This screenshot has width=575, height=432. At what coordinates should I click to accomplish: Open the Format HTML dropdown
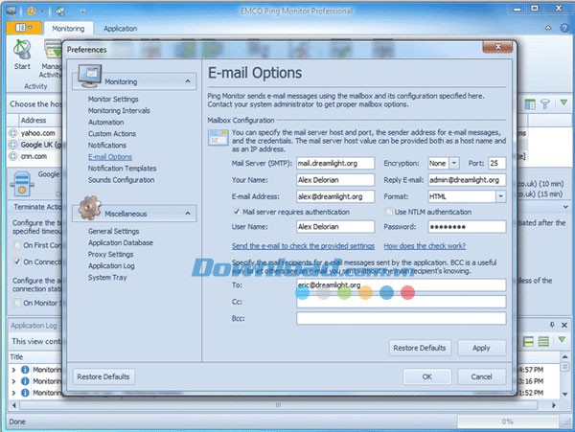[x=499, y=196]
